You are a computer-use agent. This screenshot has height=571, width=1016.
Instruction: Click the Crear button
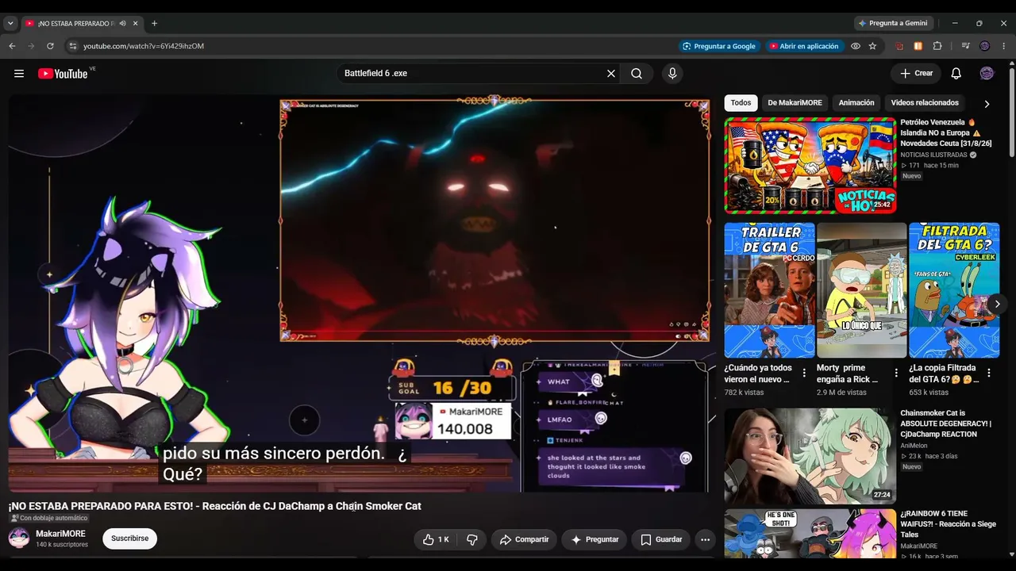pos(916,74)
